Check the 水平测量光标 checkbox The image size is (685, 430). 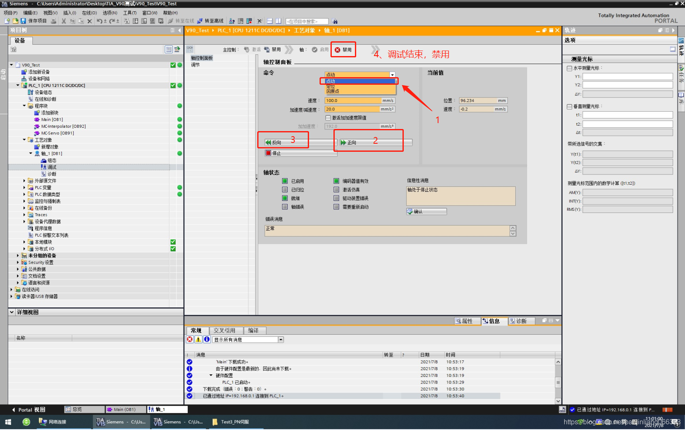click(569, 68)
